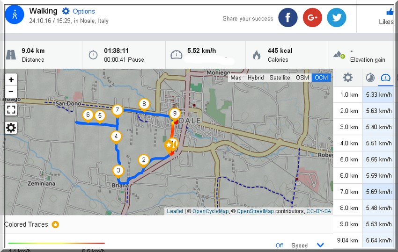Image resolution: width=398 pixels, height=252 pixels.
Task: Share on Google Plus
Action: coord(312,17)
